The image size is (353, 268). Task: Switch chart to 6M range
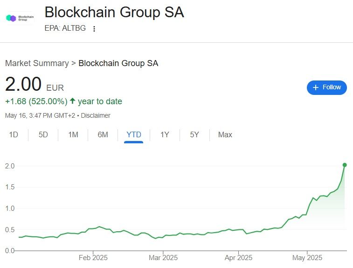tap(103, 135)
